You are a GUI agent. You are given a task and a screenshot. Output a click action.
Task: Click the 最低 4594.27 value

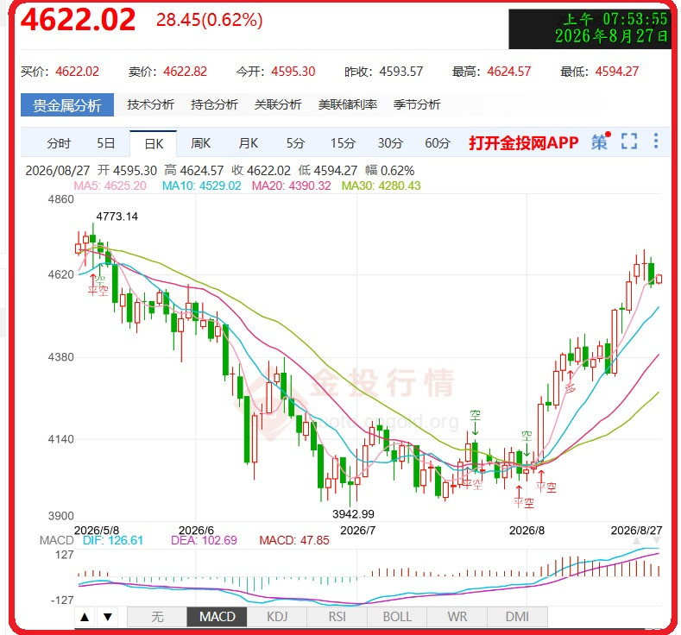(617, 72)
